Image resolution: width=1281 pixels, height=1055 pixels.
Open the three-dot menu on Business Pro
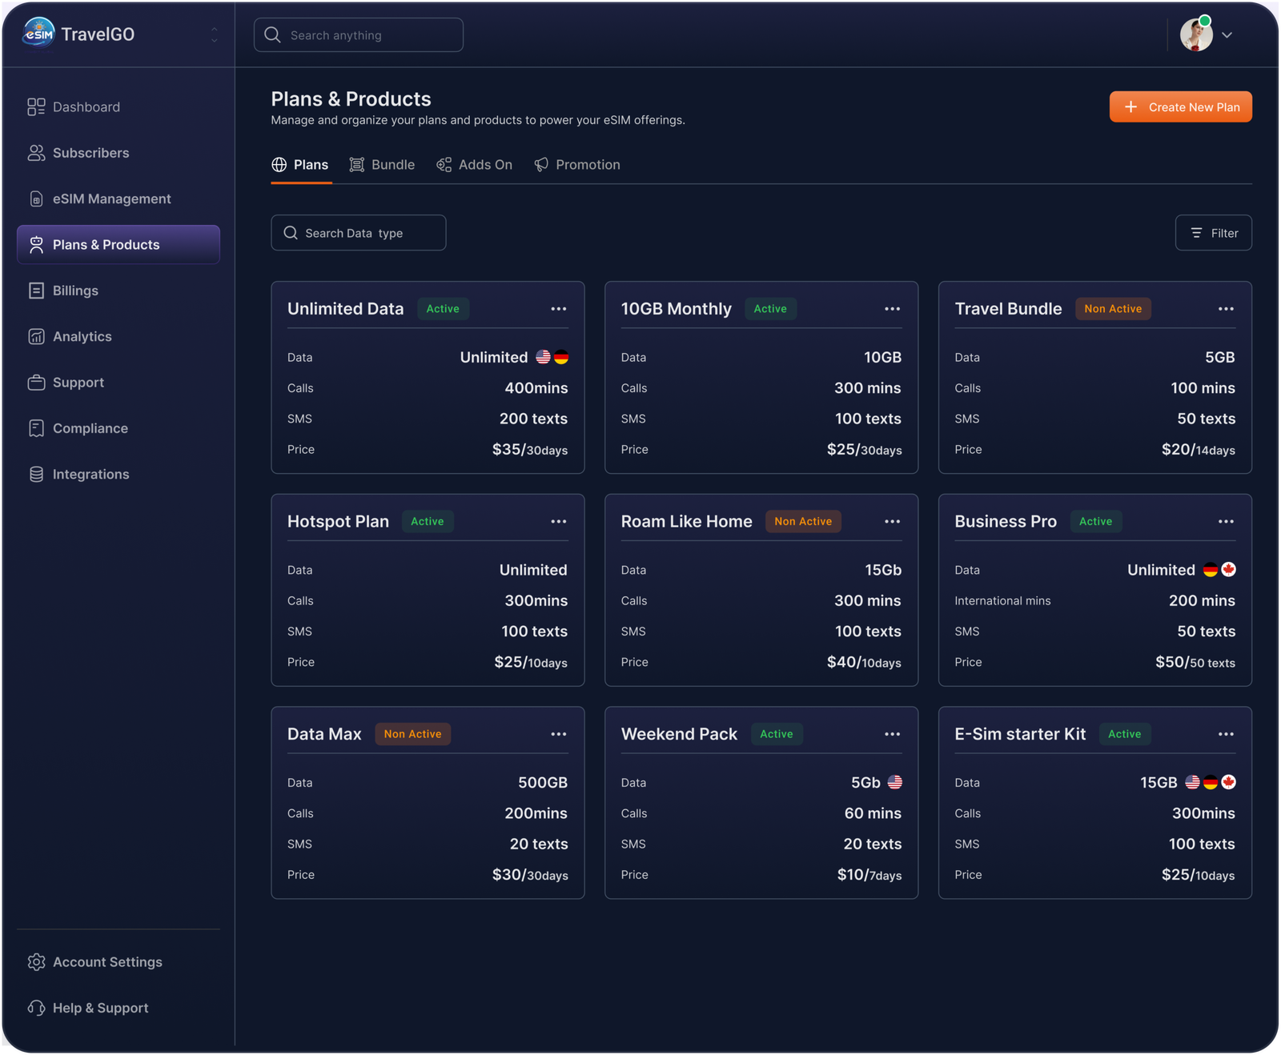tap(1226, 522)
